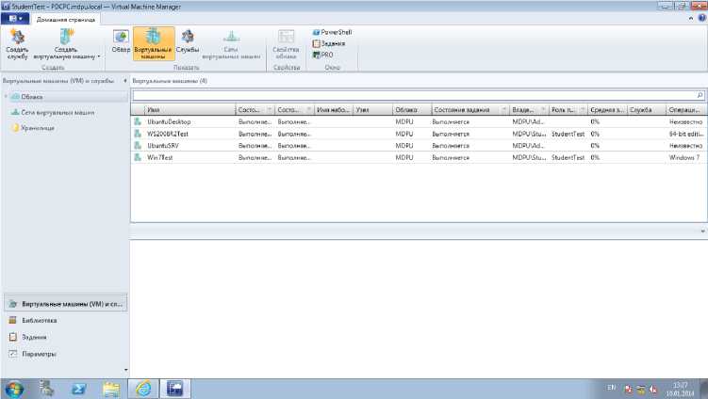Image resolution: width=708 pixels, height=399 pixels.
Task: Click the virtual machine search field
Action: pos(413,95)
